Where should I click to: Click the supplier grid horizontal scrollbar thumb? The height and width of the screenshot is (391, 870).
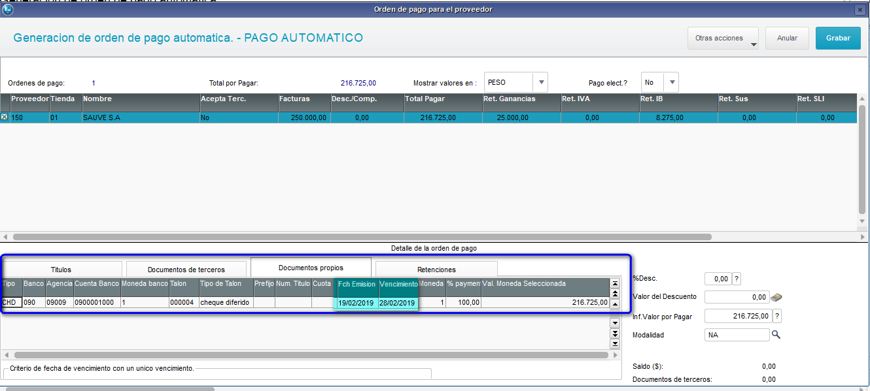tap(362, 237)
